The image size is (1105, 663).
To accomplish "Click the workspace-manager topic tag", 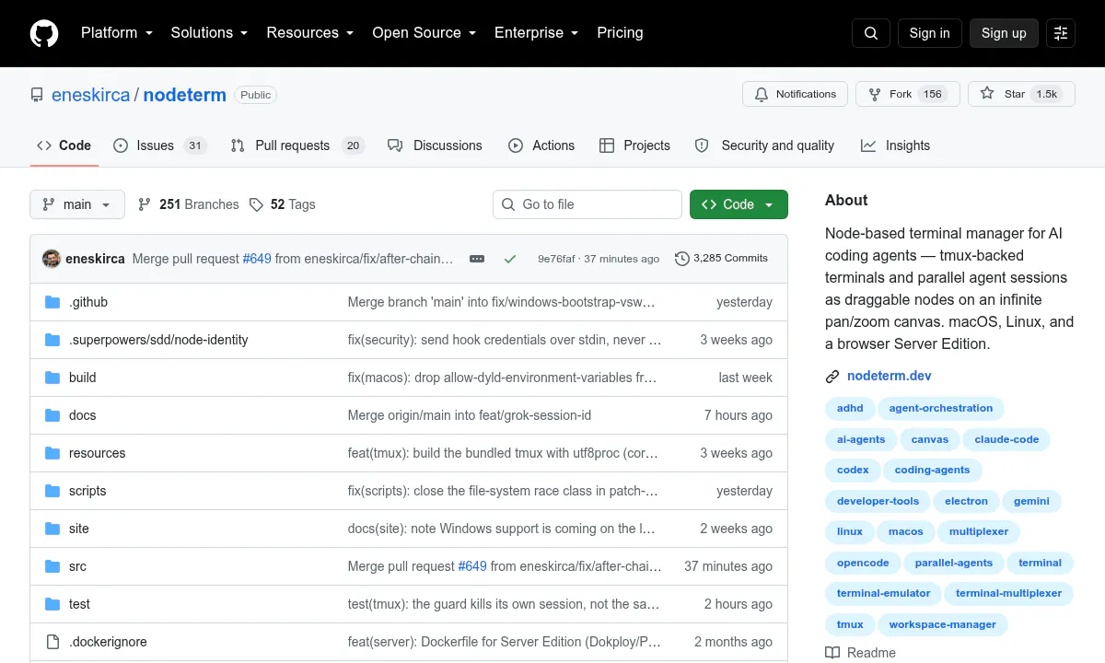I will (x=942, y=624).
